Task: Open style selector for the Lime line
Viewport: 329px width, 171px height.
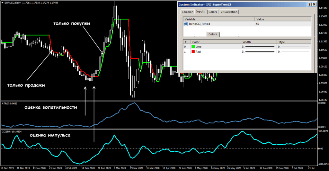Action: [x=294, y=47]
